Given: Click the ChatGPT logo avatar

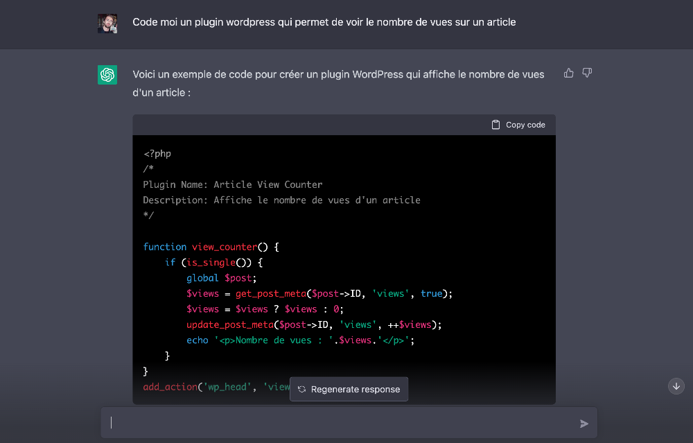Looking at the screenshot, I should (107, 75).
